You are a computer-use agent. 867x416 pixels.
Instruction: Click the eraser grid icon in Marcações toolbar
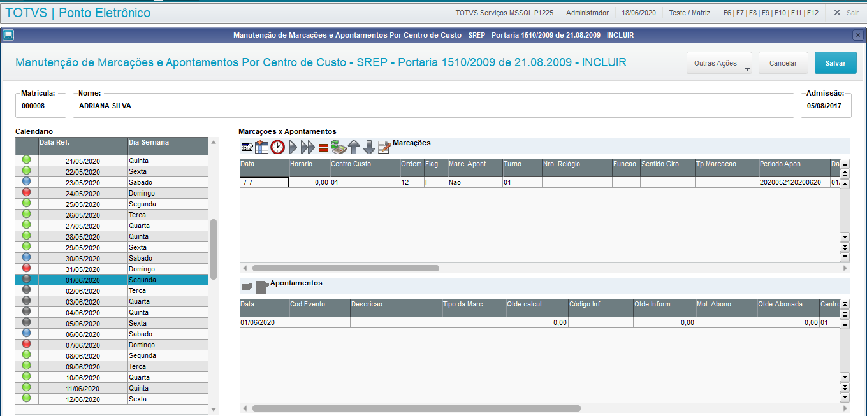pos(247,147)
